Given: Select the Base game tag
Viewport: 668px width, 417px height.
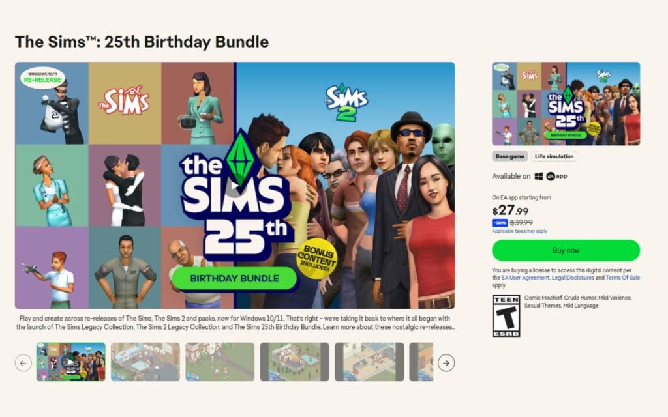Looking at the screenshot, I should [509, 156].
